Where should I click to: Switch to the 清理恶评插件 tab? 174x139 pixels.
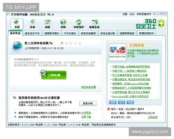pyautogui.click(x=52, y=33)
